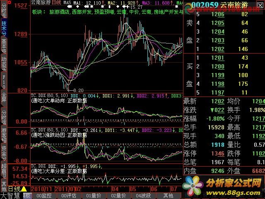Select the 00评估 indicator tab
265x199 pixels.
click(69, 196)
